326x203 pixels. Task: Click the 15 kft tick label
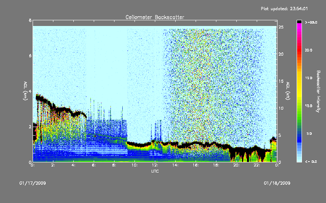[281, 81]
